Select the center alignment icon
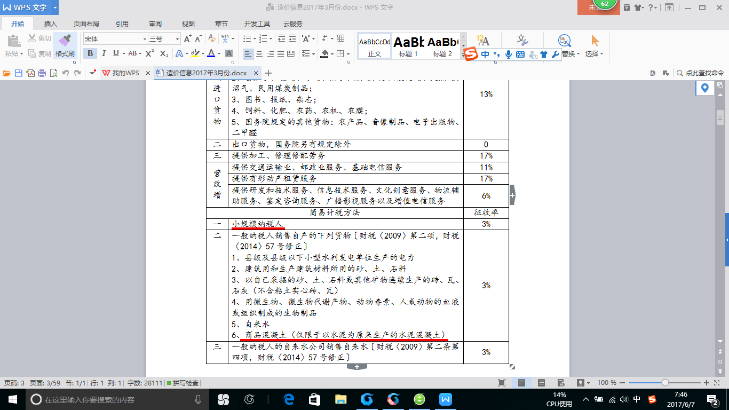Viewport: 729px width, 410px height. click(260, 54)
